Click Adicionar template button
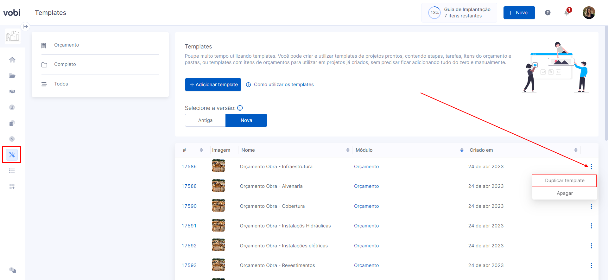Screen dimensions: 608x280 [213, 85]
